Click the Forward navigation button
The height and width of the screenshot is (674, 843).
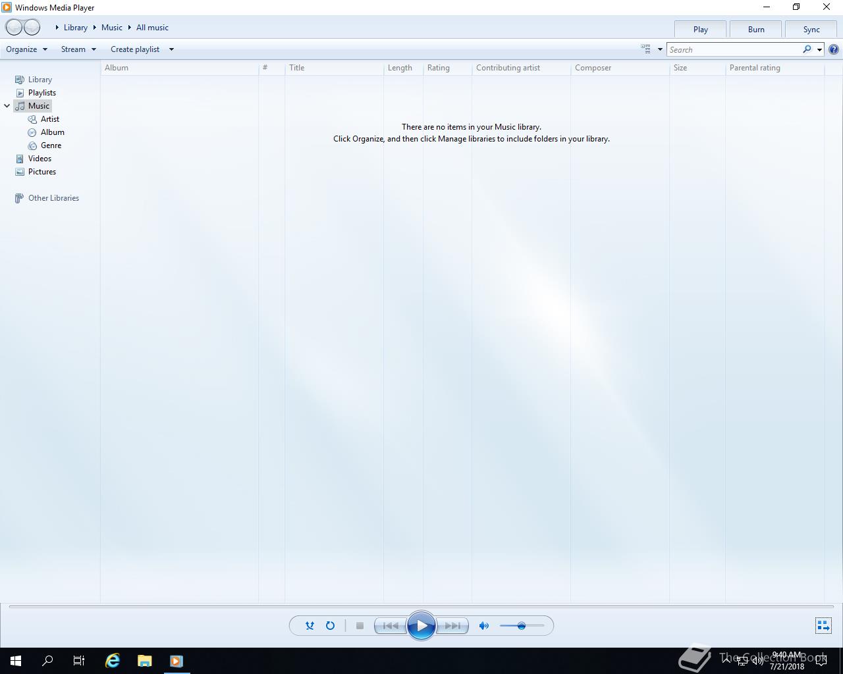pos(32,27)
